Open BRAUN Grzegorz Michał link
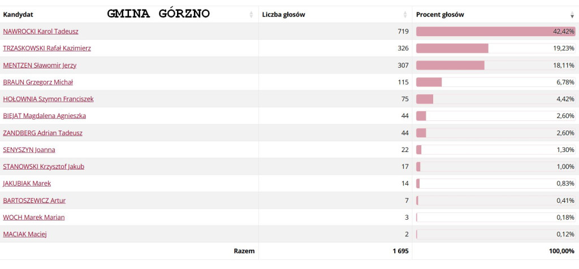Screen dimensions: 579x269 (x=38, y=83)
